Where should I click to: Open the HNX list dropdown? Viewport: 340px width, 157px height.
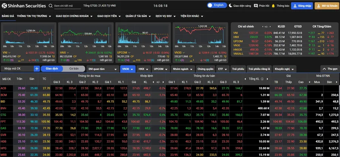pyautogui.click(x=143, y=69)
